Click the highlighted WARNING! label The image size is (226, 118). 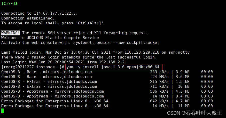(11, 33)
